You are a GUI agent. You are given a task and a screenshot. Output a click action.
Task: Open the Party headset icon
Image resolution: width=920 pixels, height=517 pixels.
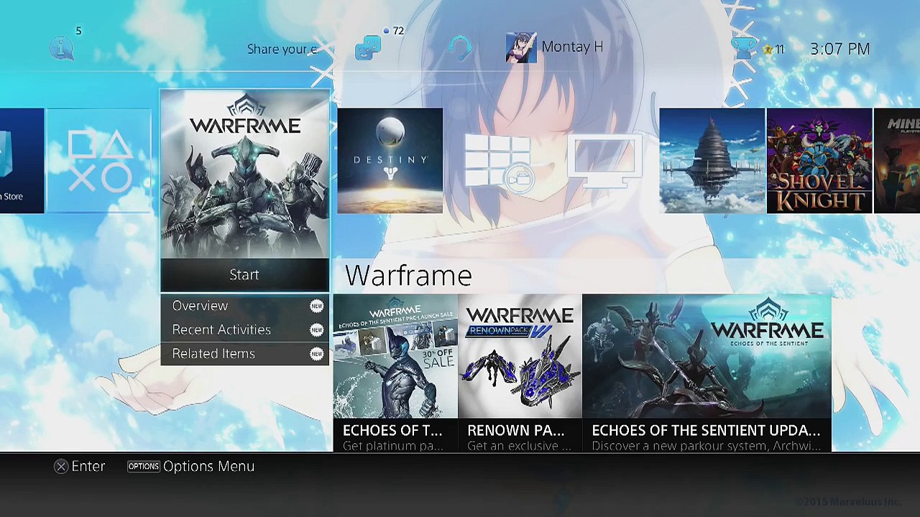pos(460,49)
